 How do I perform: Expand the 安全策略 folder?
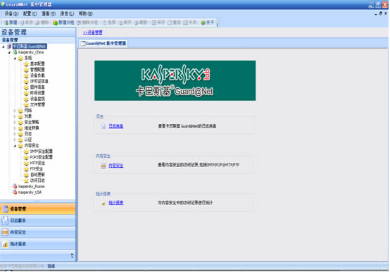(x=15, y=122)
